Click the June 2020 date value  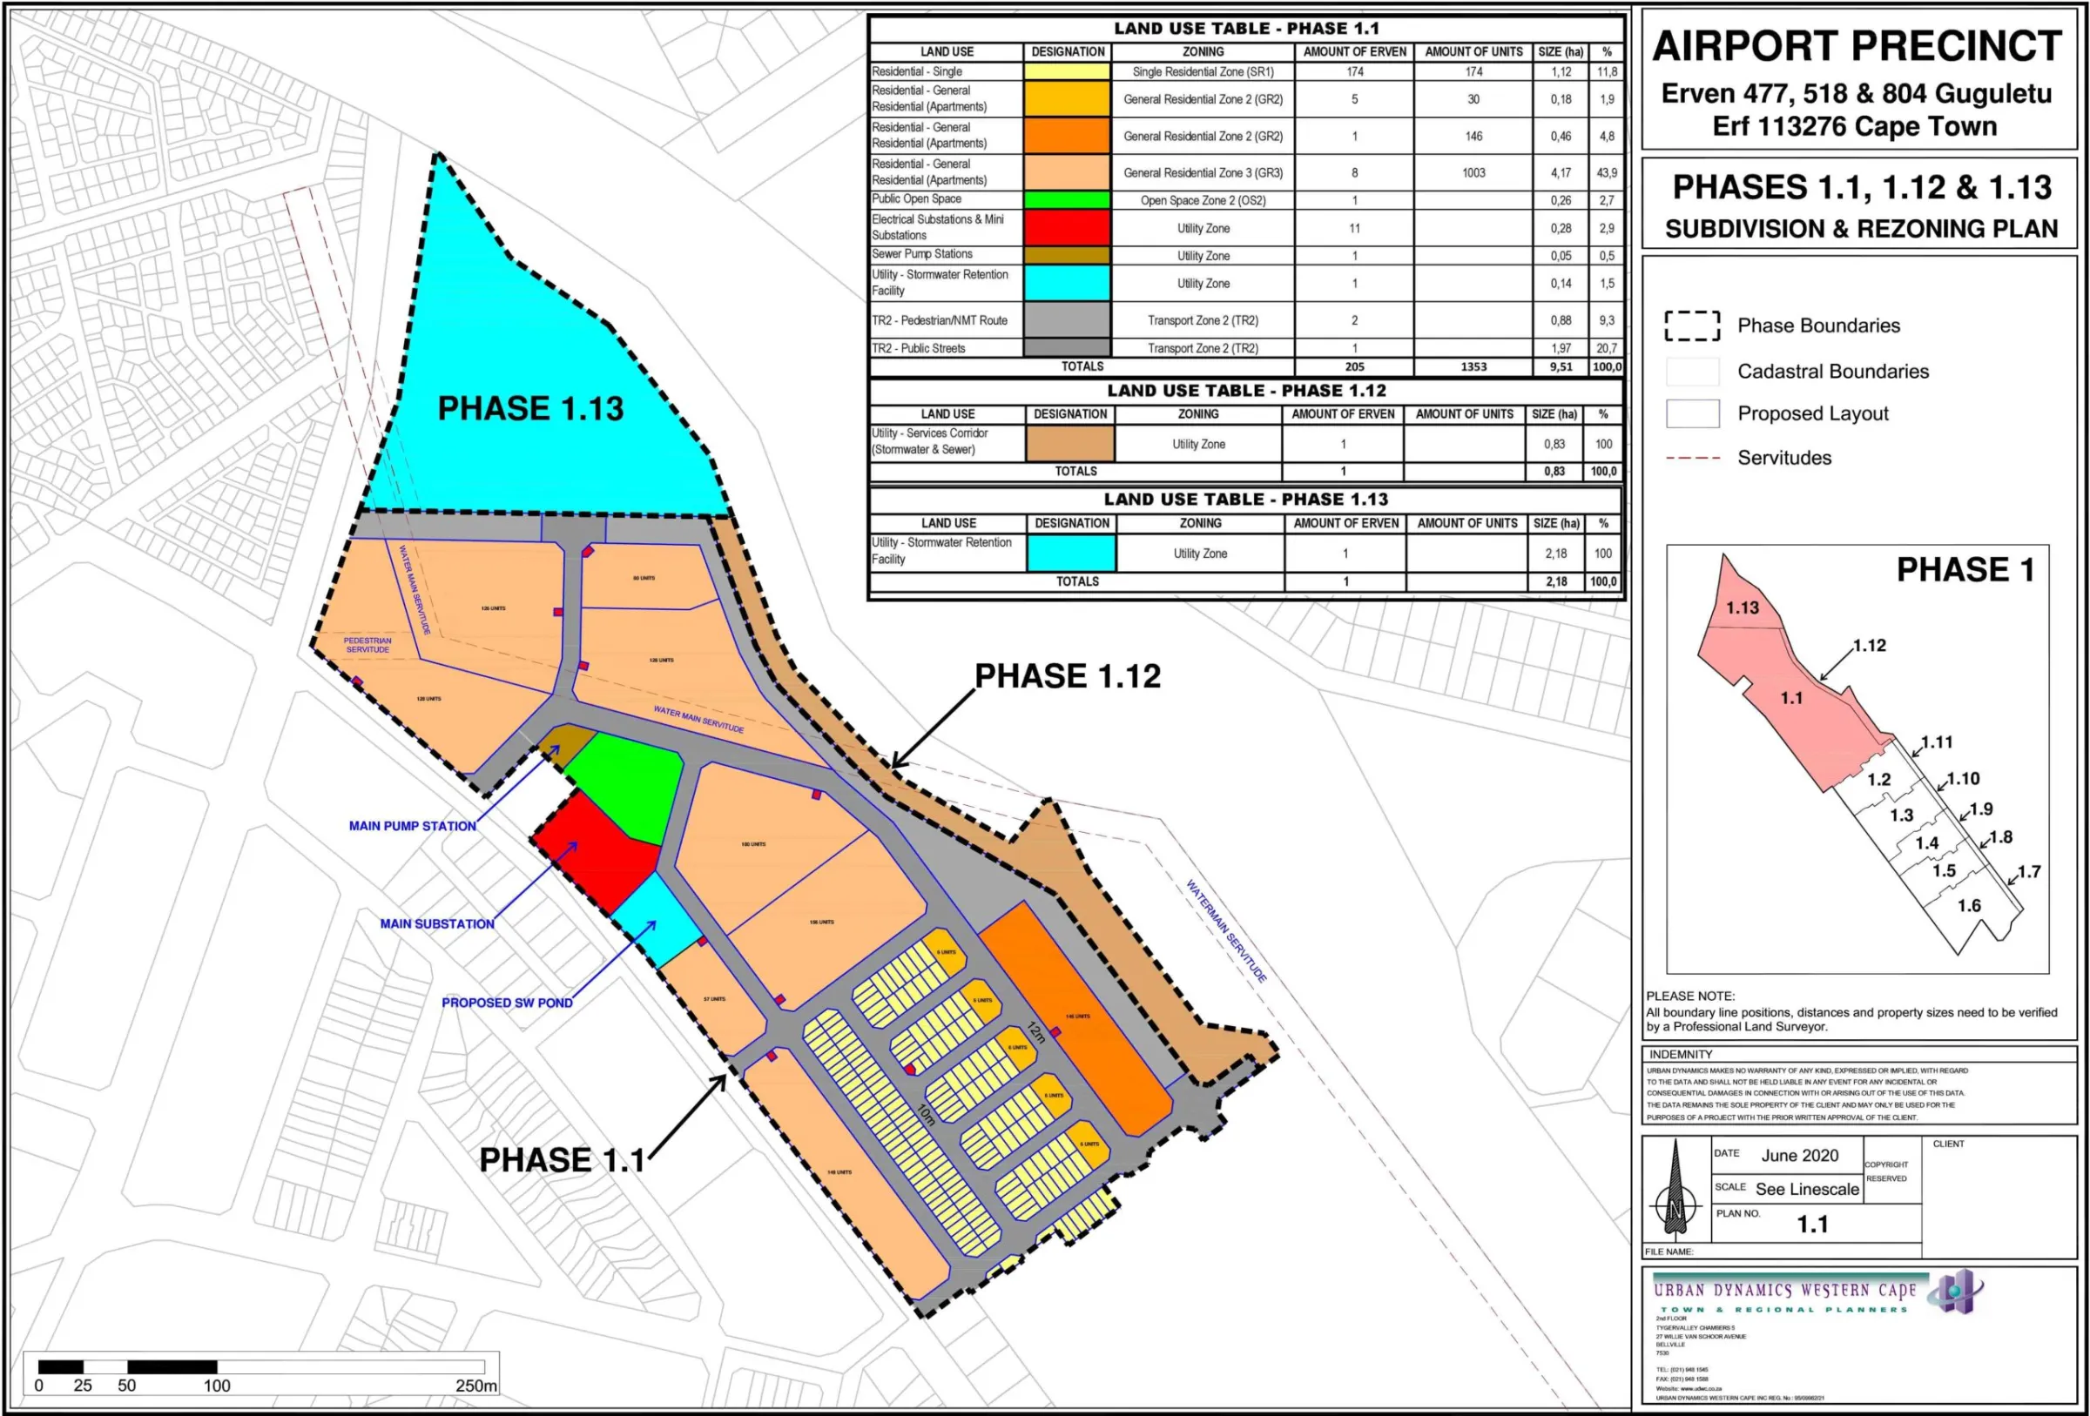coord(1799,1156)
